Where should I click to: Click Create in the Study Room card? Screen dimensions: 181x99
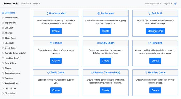[105, 61]
